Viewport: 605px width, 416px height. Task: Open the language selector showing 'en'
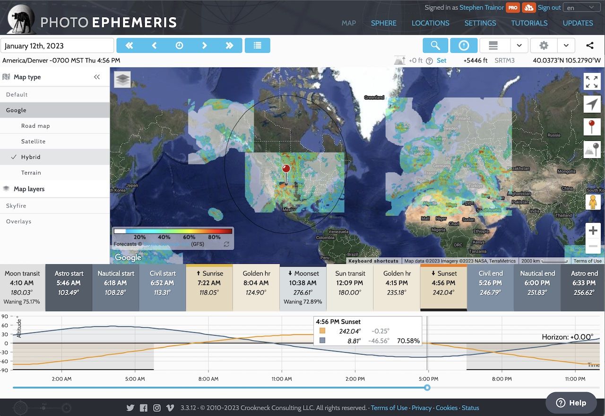tap(581, 7)
